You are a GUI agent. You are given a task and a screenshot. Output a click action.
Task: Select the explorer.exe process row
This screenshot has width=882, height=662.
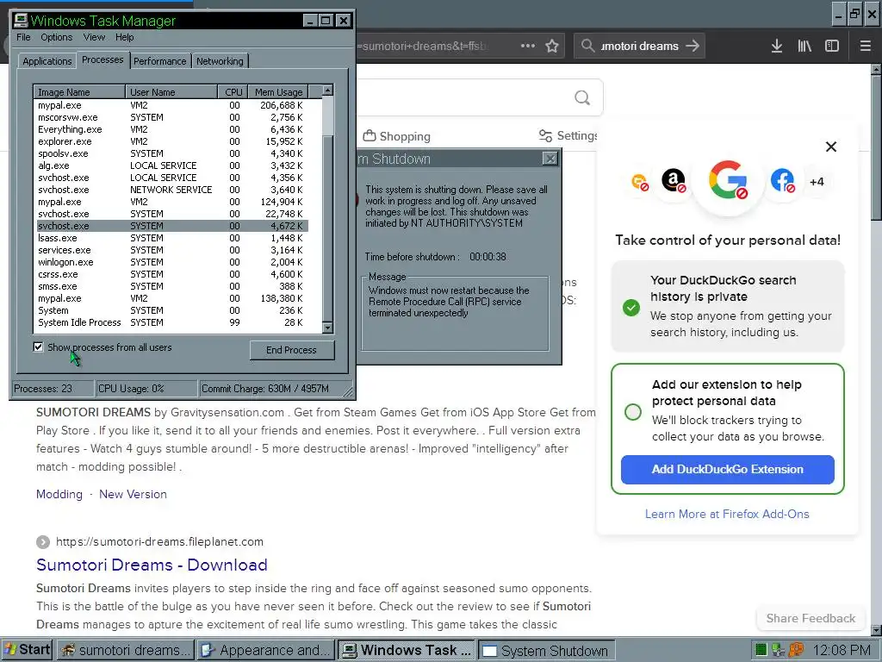pos(171,141)
